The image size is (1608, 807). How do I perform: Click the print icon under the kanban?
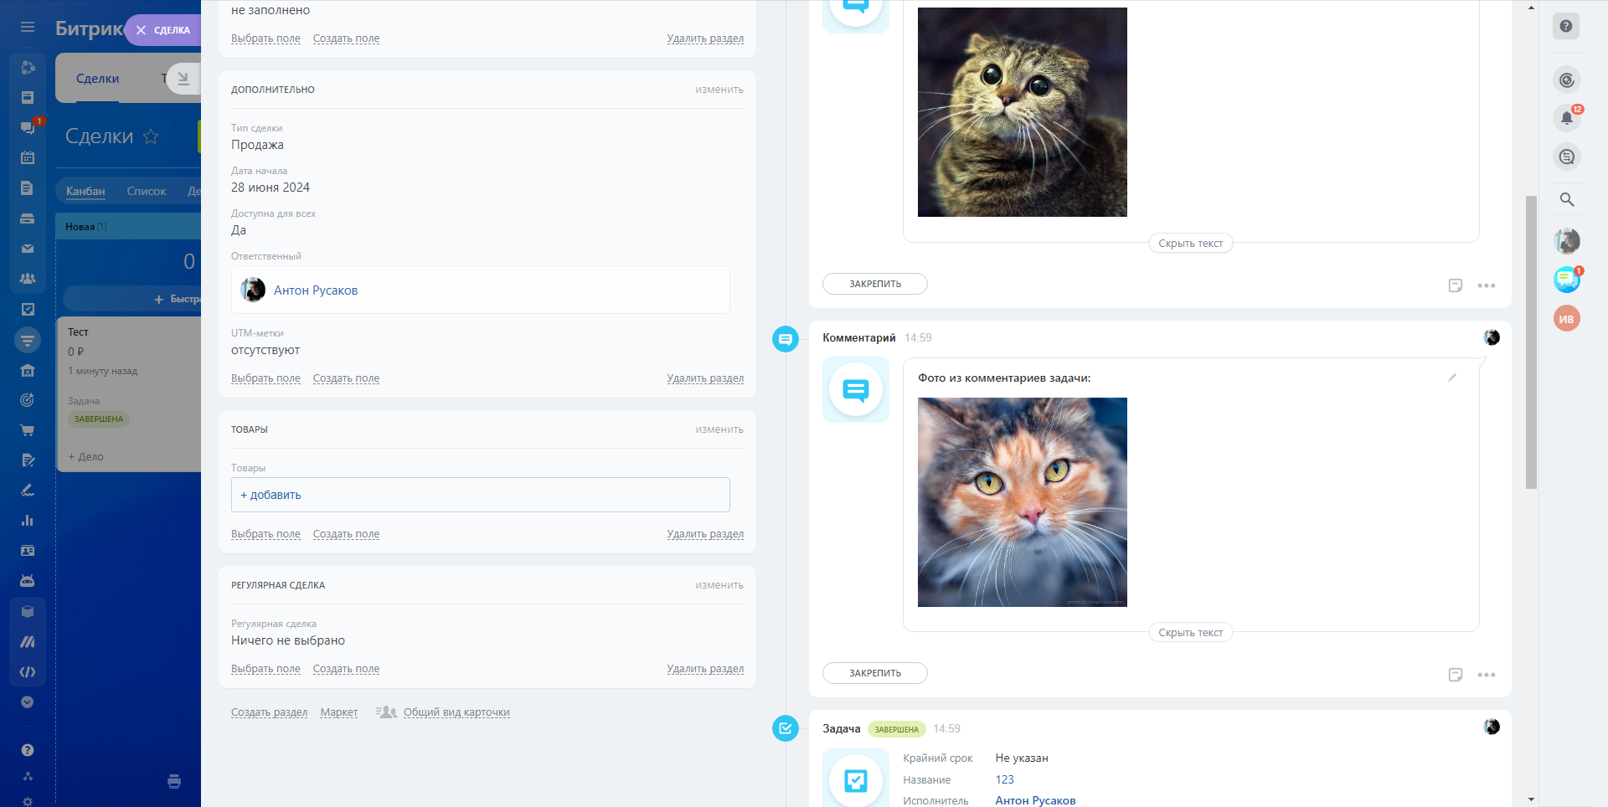coord(174,781)
